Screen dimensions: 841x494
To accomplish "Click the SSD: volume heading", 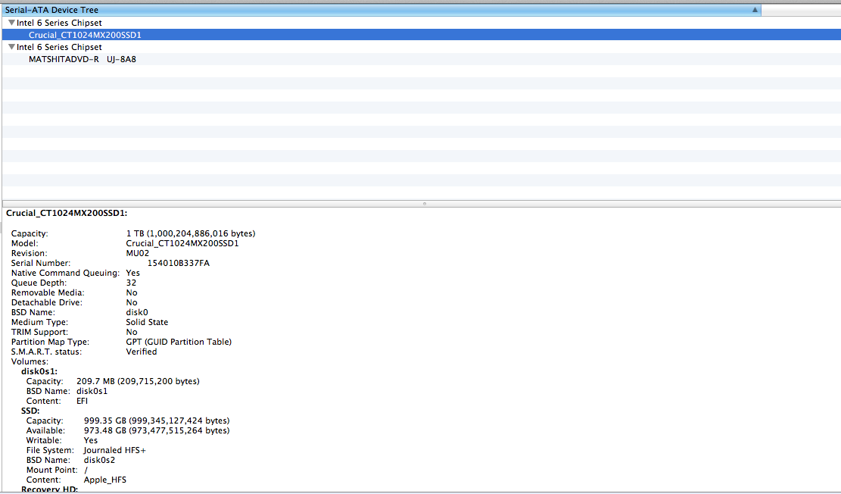I will coord(30,411).
